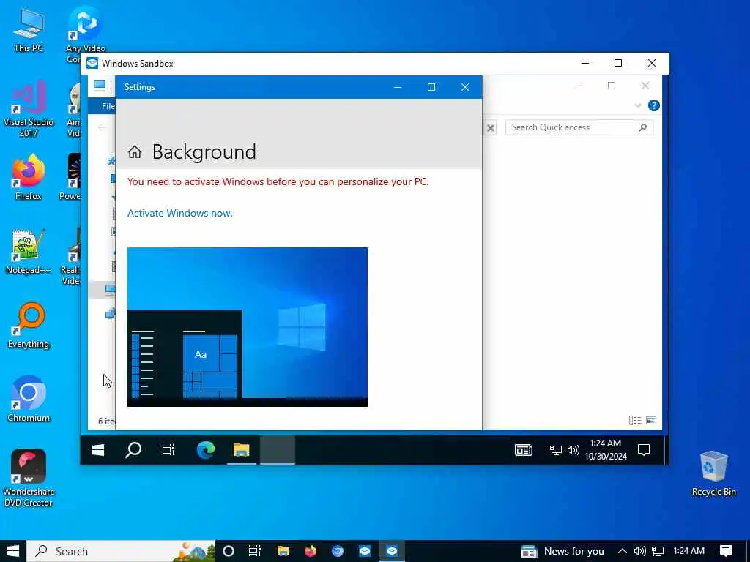Click host Windows Start button
The width and height of the screenshot is (750, 562).
(13, 551)
